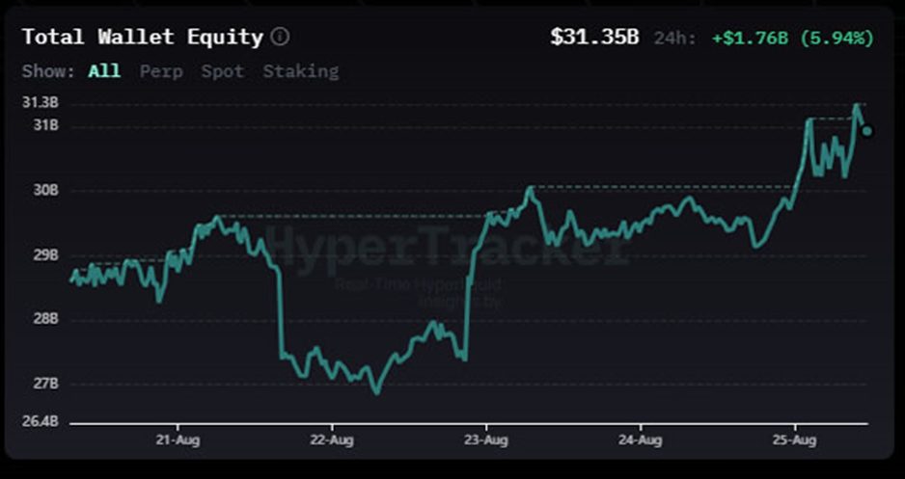Viewport: 905px width, 479px height.
Task: Click the latest data point dot
Action: pos(866,131)
